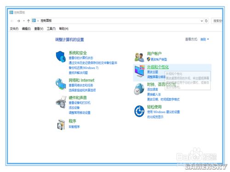Image resolution: width=230 pixels, height=172 pixels.
Task: Click 查看网络状态和任务 link
Action: (81, 85)
